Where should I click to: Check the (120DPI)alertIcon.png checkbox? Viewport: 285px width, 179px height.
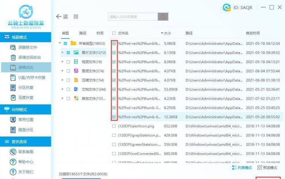coord(114,126)
